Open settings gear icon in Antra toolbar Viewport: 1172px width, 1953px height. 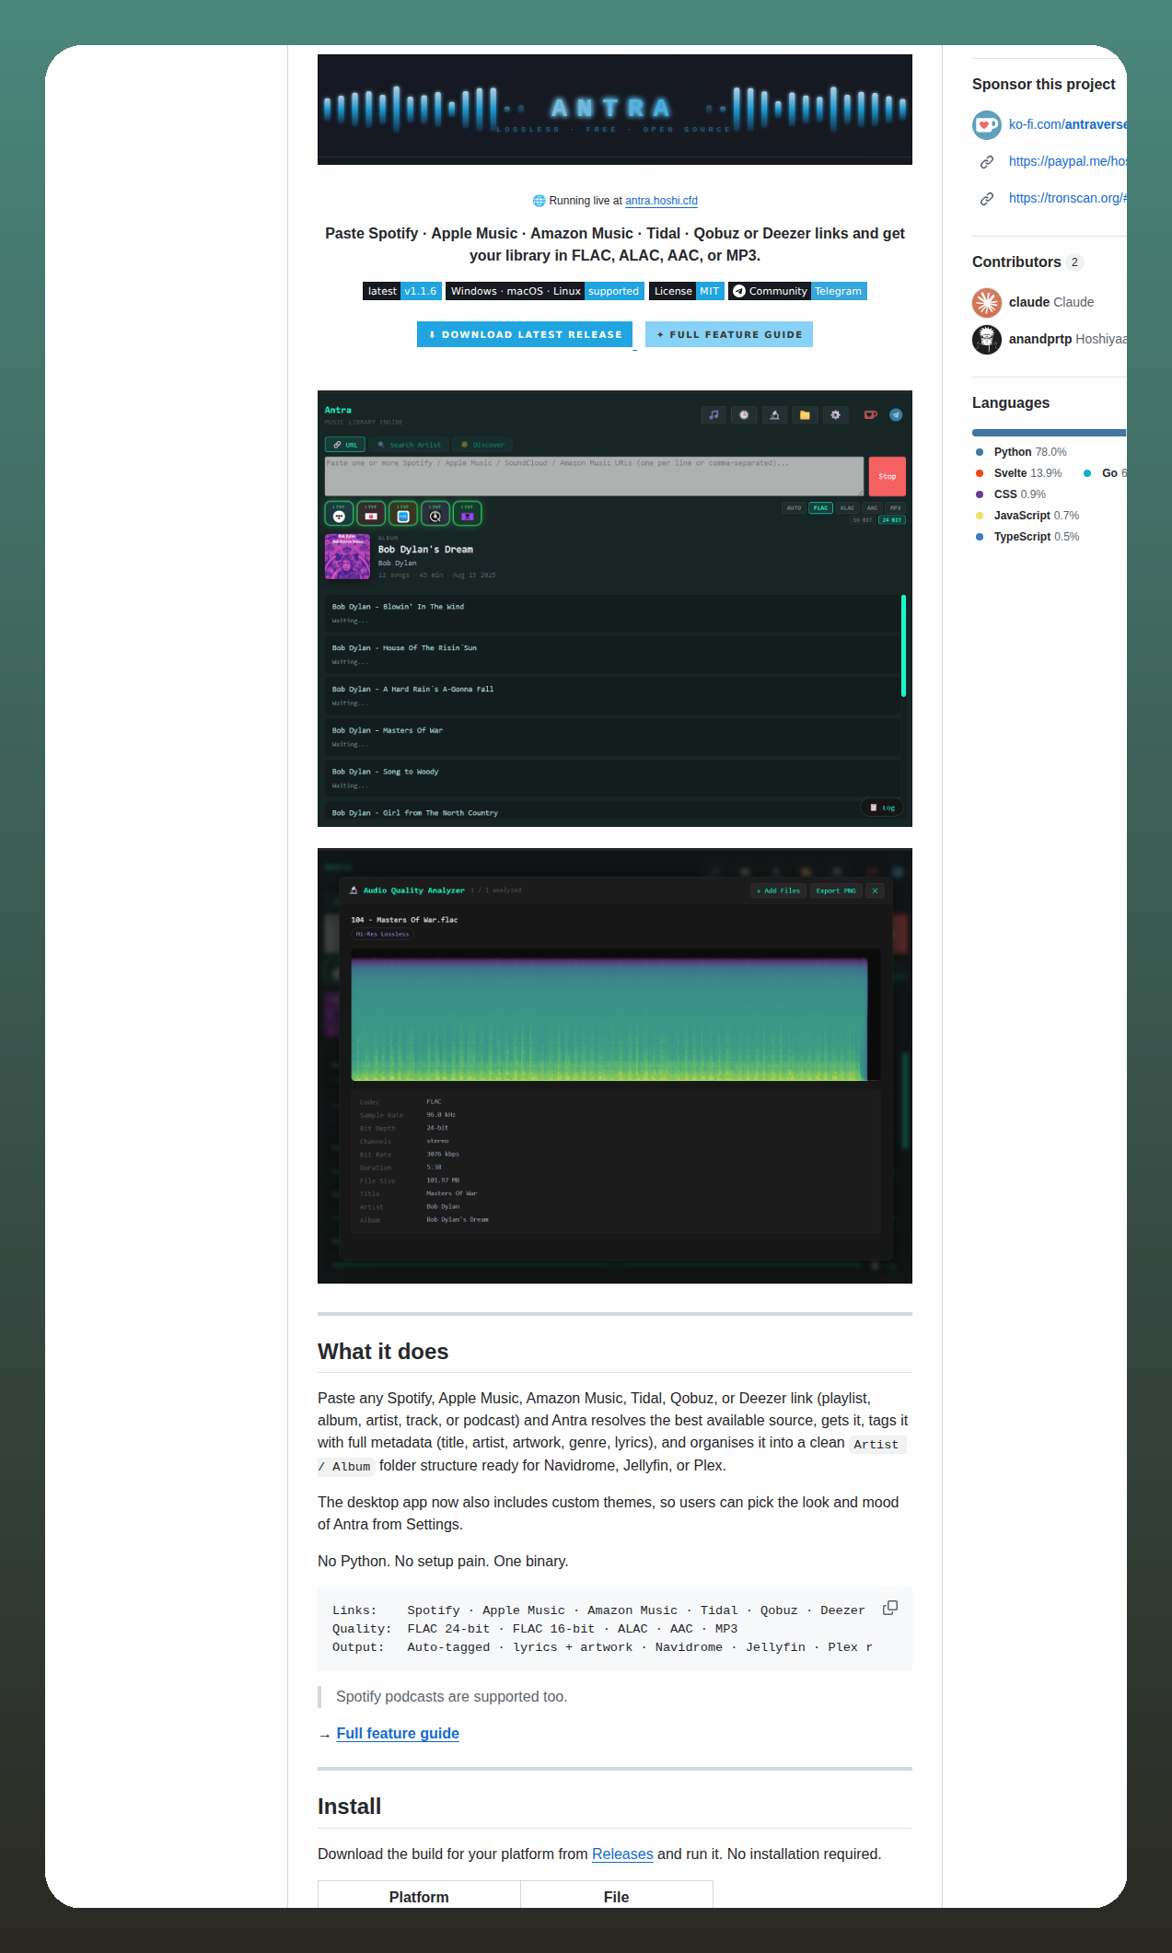835,415
